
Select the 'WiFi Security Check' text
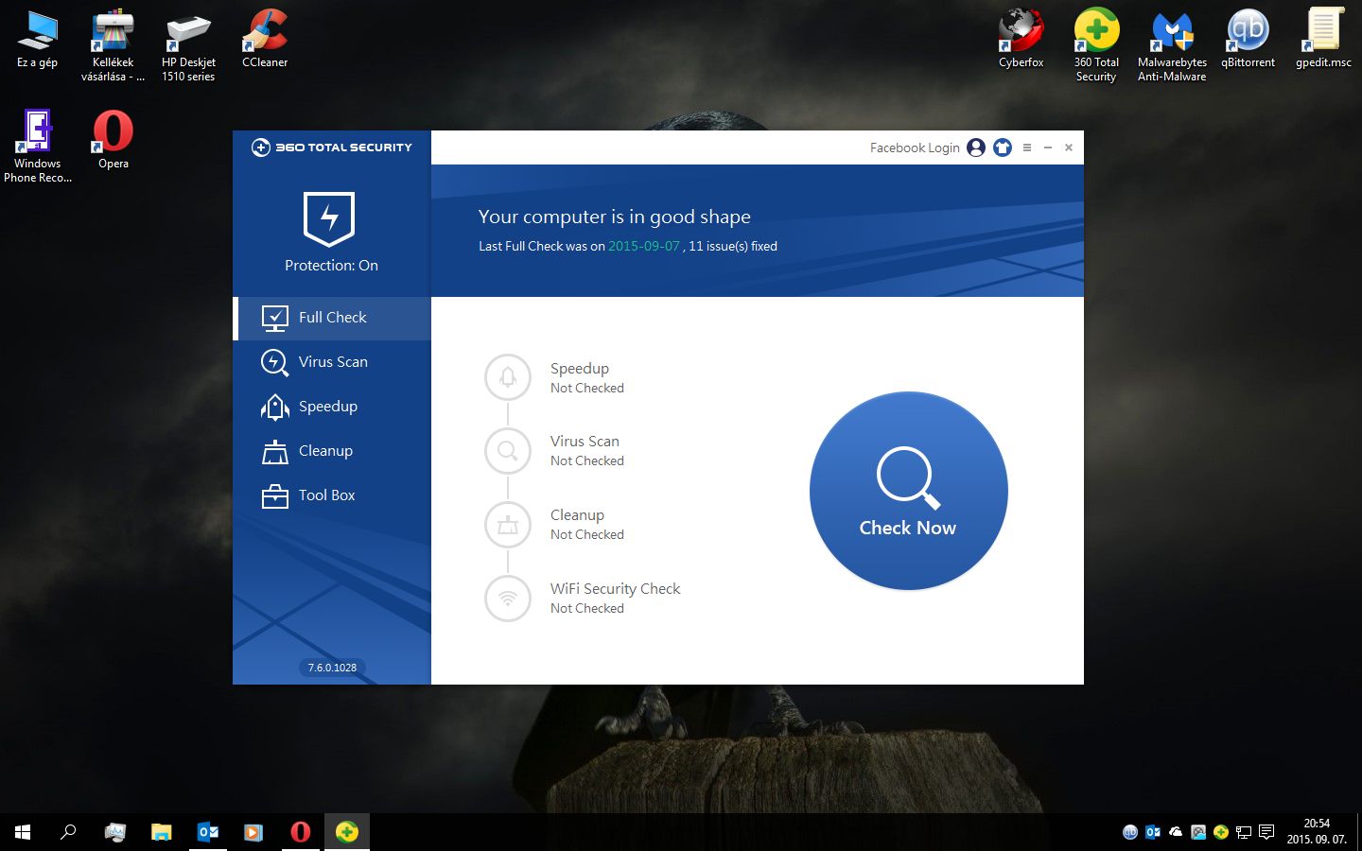pyautogui.click(x=616, y=588)
